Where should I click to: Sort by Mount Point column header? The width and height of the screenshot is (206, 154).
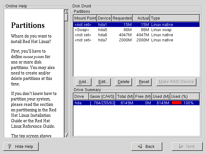point(85,18)
